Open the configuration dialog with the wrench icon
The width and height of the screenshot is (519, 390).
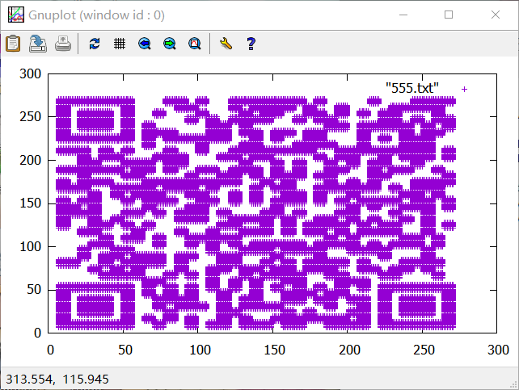point(226,44)
